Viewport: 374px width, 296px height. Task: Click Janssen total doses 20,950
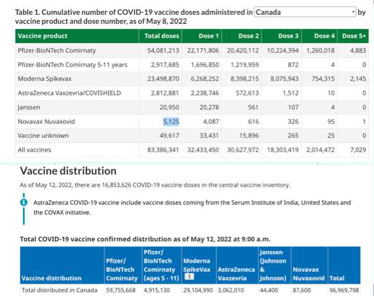[x=169, y=107]
